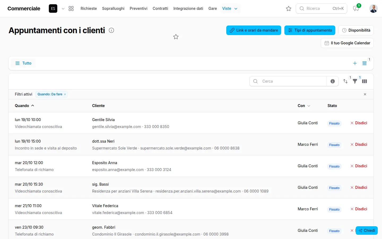Open the Sopralluoghi menu item
Image resolution: width=382 pixels, height=239 pixels.
click(x=113, y=8)
